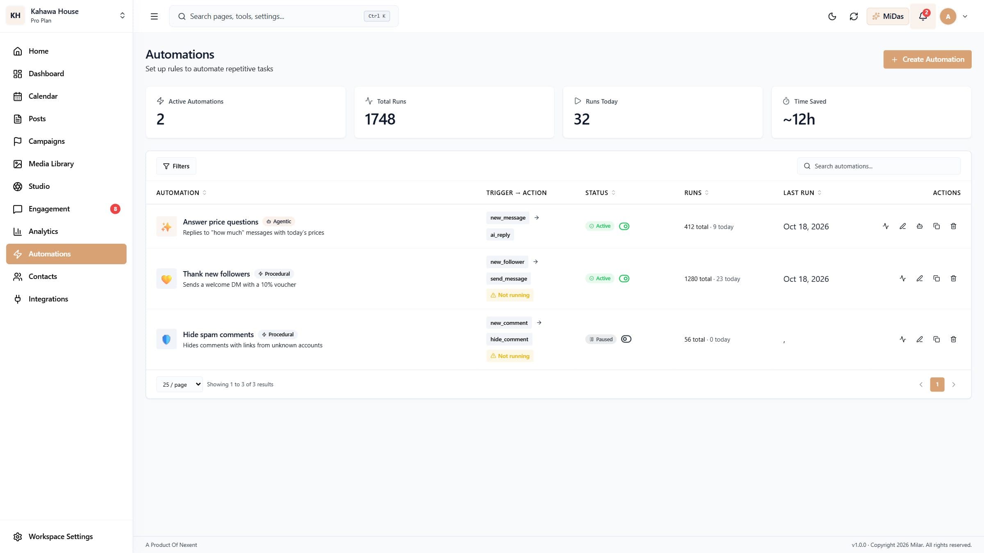Open agent settings for Answer price questions
Image resolution: width=984 pixels, height=553 pixels.
pos(920,226)
